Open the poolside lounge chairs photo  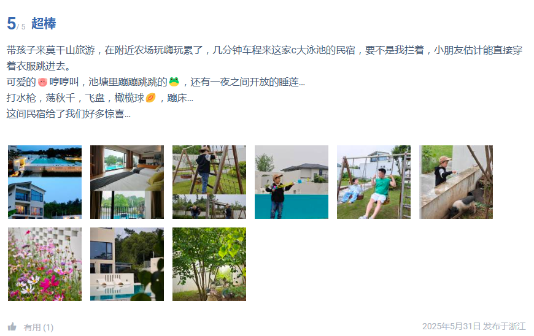(x=127, y=264)
